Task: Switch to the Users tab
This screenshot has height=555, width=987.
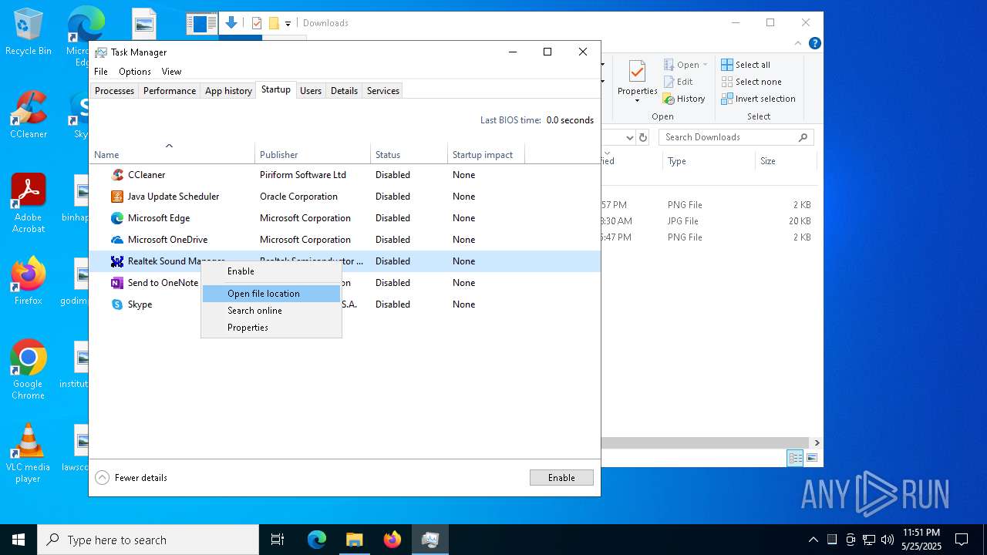Action: [x=311, y=91]
